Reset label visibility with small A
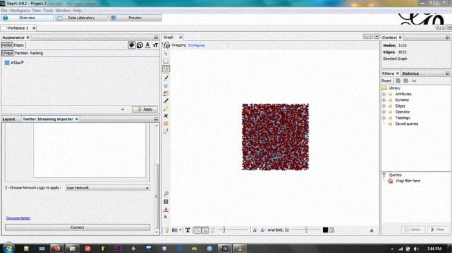 165,217
